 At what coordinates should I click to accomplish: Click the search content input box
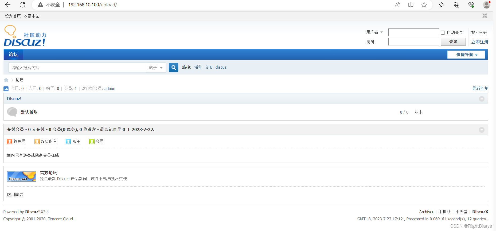click(77, 68)
